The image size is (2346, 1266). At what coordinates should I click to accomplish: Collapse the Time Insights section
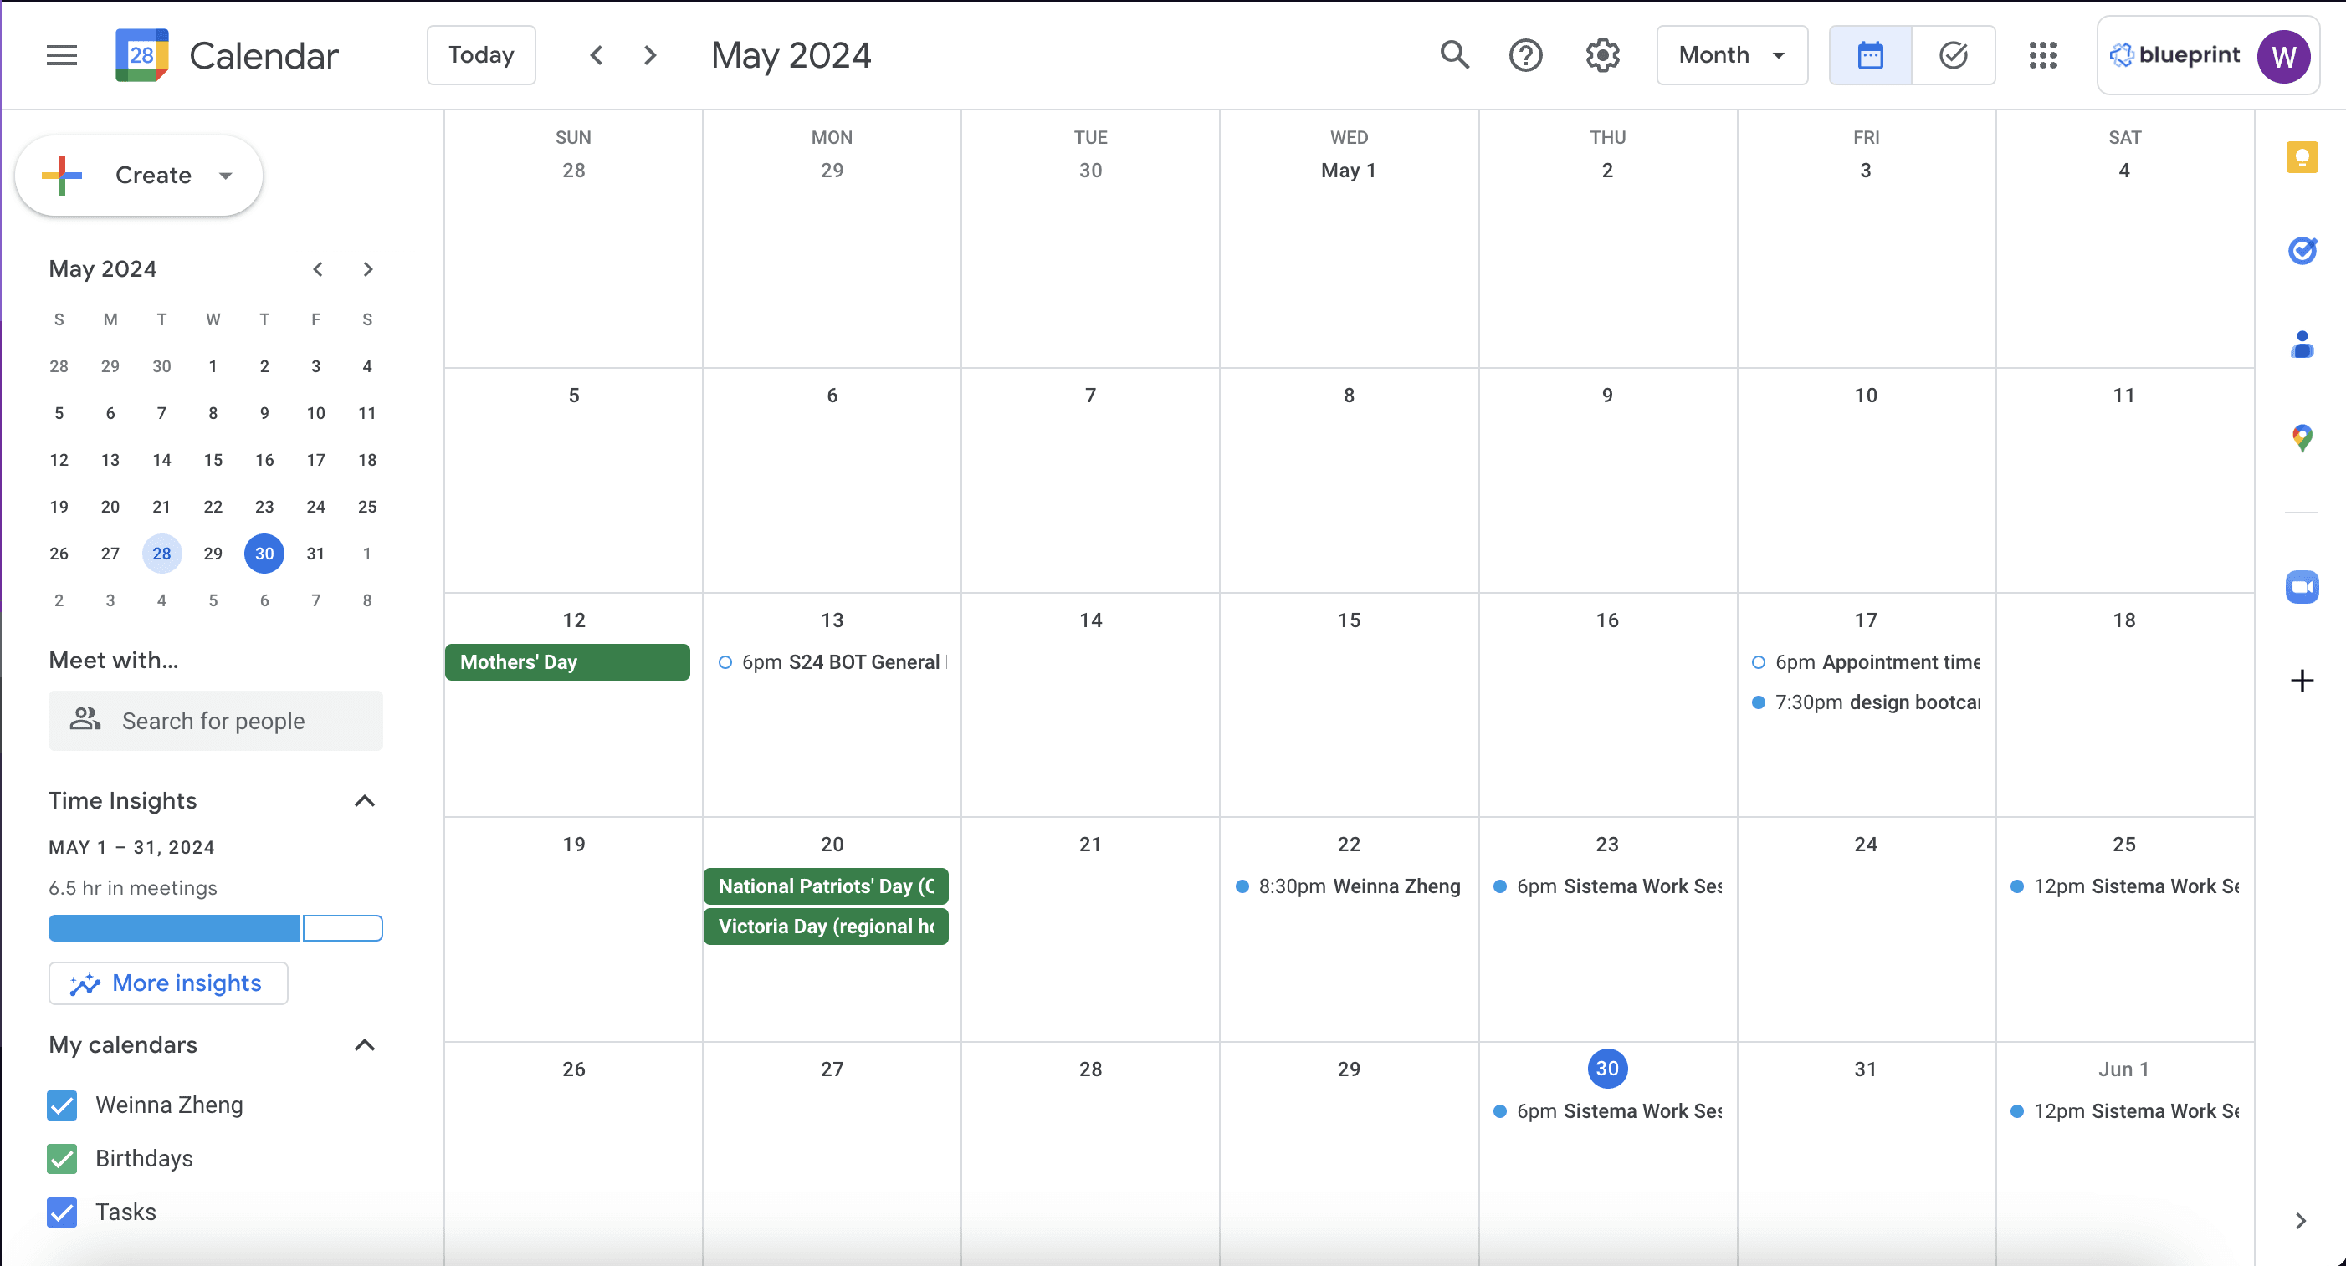(364, 801)
